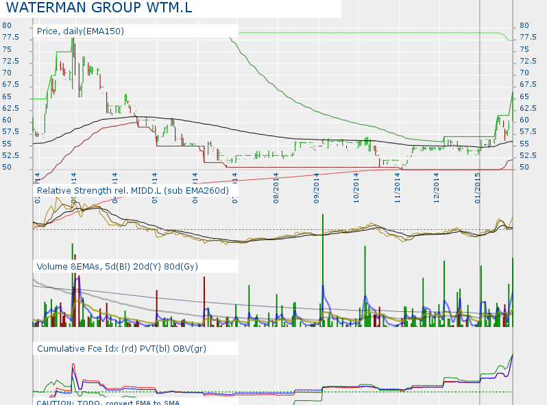Click the CAUTION: TODO note at bottom

tap(108, 402)
